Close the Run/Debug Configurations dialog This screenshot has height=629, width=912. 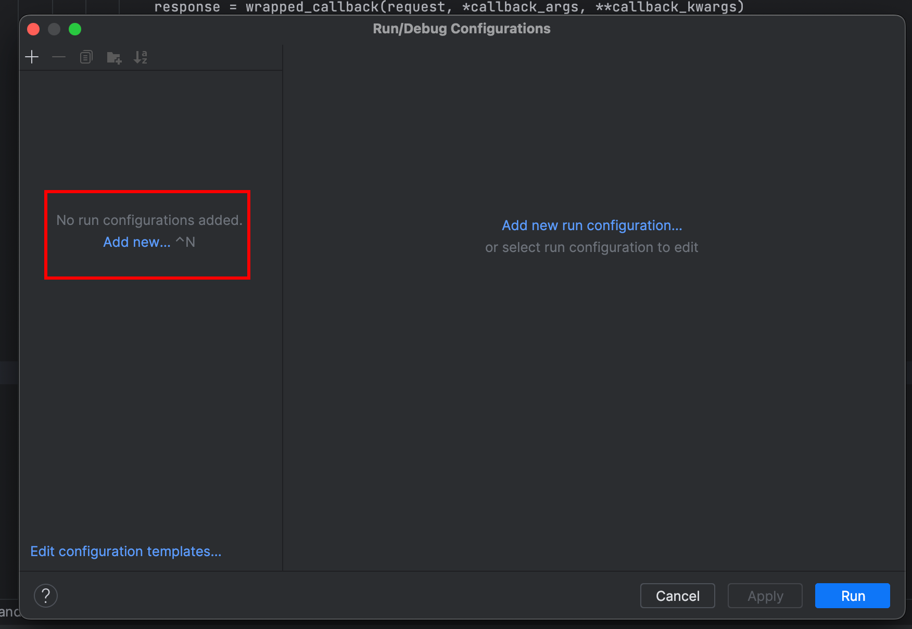pos(33,29)
